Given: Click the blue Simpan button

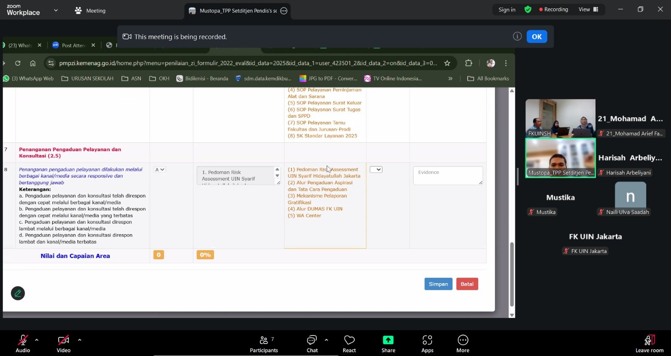Looking at the screenshot, I should [438, 284].
